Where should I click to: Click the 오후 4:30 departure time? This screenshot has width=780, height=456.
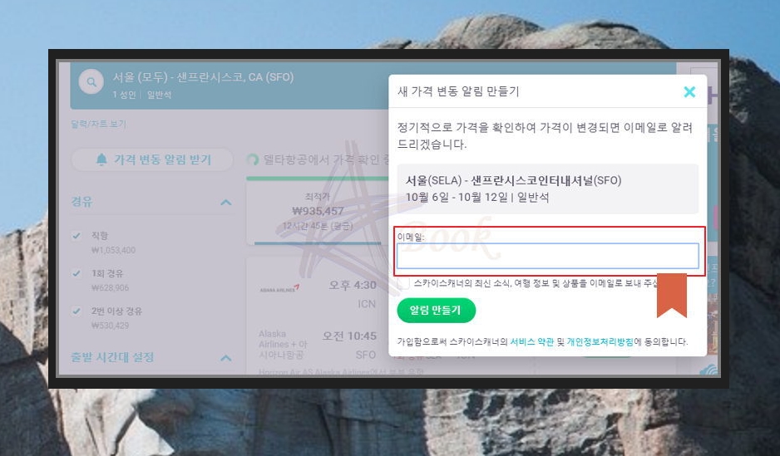353,285
